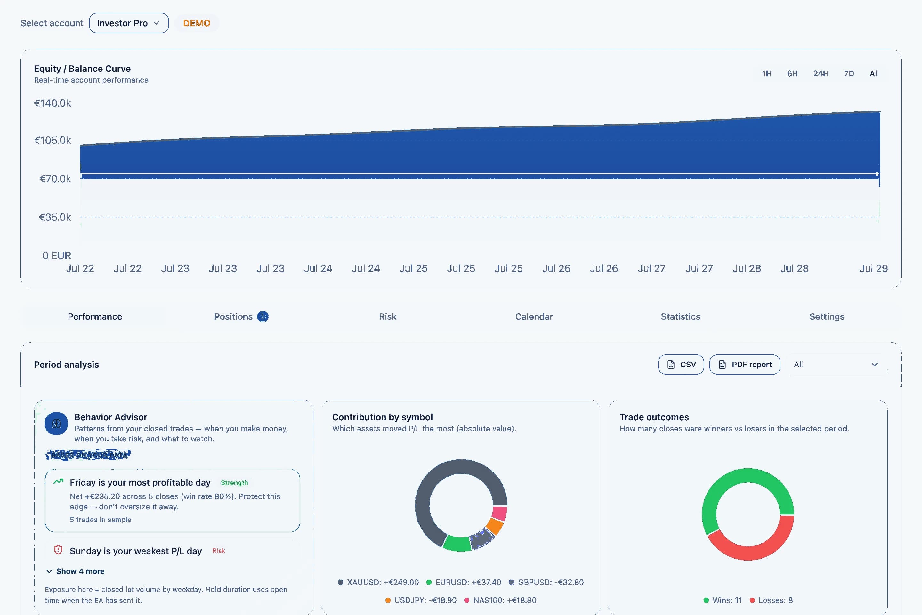Open the period filter All dropdown
This screenshot has width=922, height=615.
coord(836,365)
